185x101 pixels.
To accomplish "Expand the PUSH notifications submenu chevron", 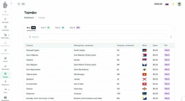I will (x=9, y=35).
